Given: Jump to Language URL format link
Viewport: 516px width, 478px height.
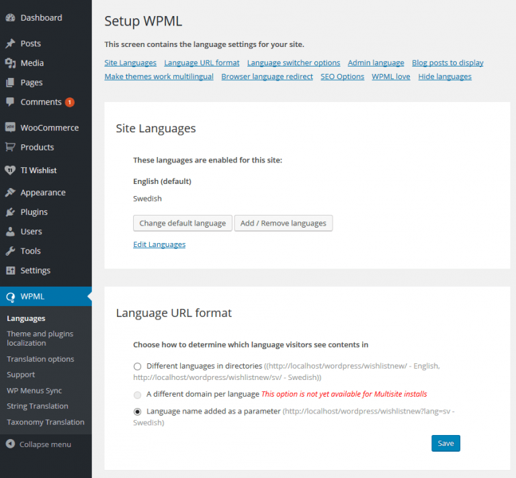Looking at the screenshot, I should pyautogui.click(x=202, y=63).
